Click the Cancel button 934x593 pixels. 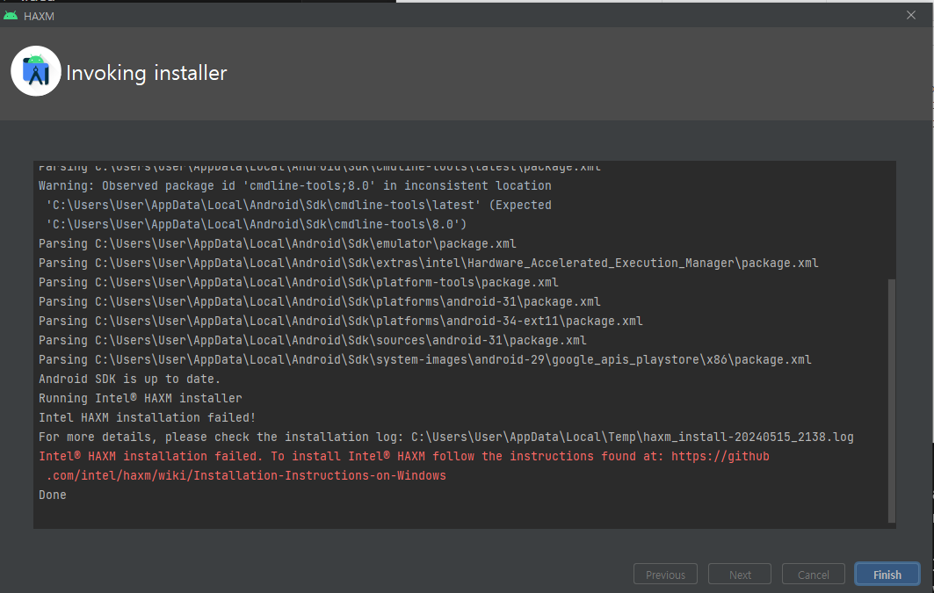(x=813, y=574)
